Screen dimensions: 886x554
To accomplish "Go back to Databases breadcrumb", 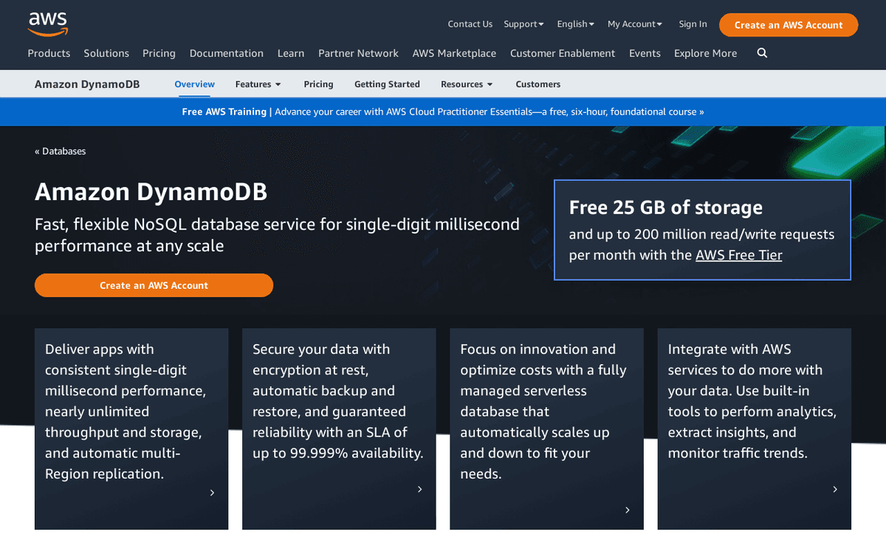I will coord(61,151).
